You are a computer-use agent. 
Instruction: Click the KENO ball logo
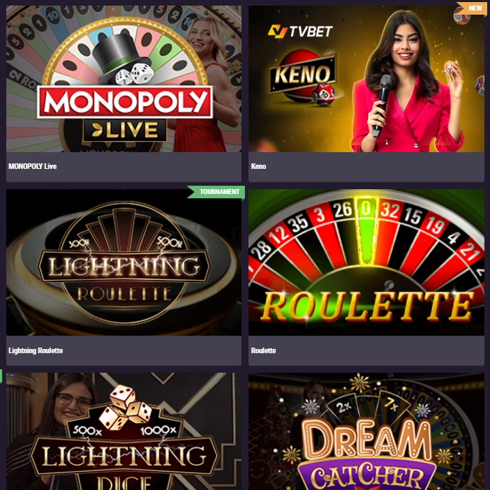304,77
